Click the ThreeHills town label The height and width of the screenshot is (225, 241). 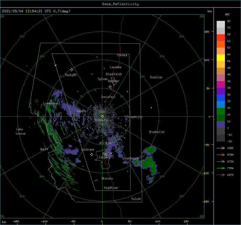click(134, 117)
